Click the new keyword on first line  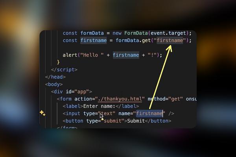tap(117, 33)
